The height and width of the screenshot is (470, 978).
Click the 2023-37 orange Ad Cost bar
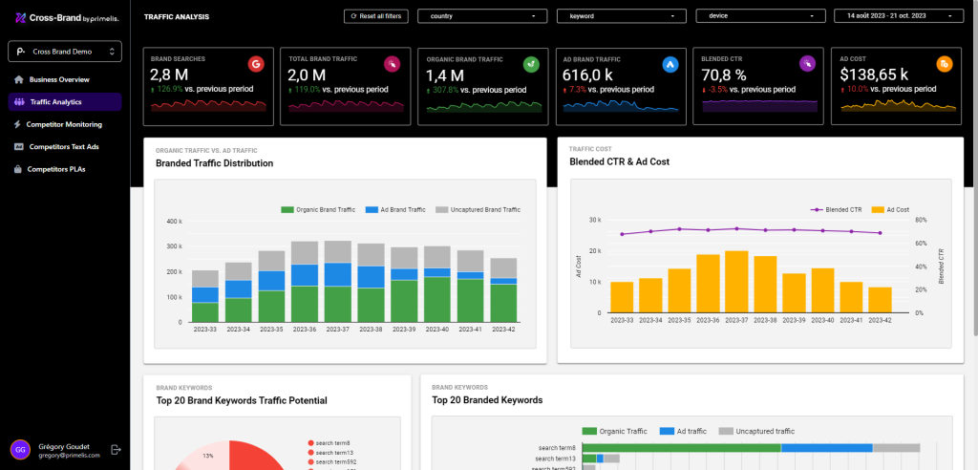click(736, 283)
